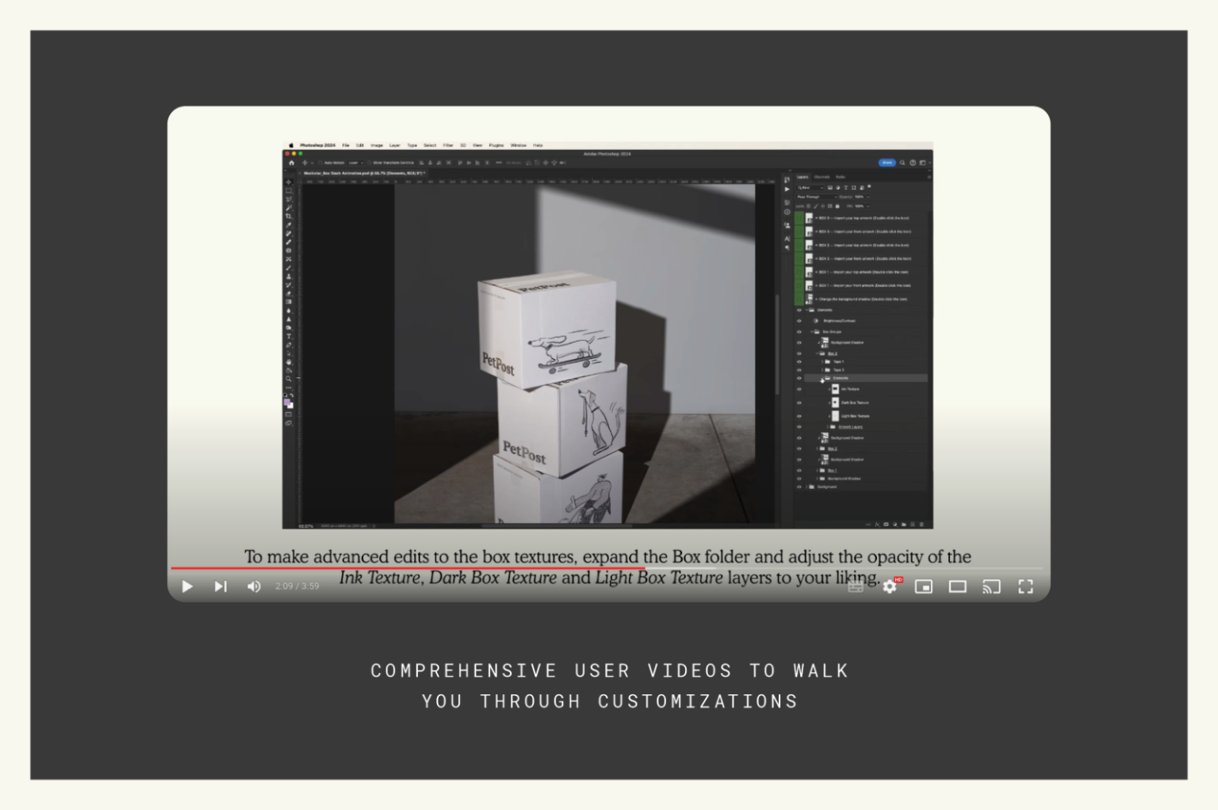Switch to theater mode view
The width and height of the screenshot is (1218, 810).
pyautogui.click(x=958, y=586)
